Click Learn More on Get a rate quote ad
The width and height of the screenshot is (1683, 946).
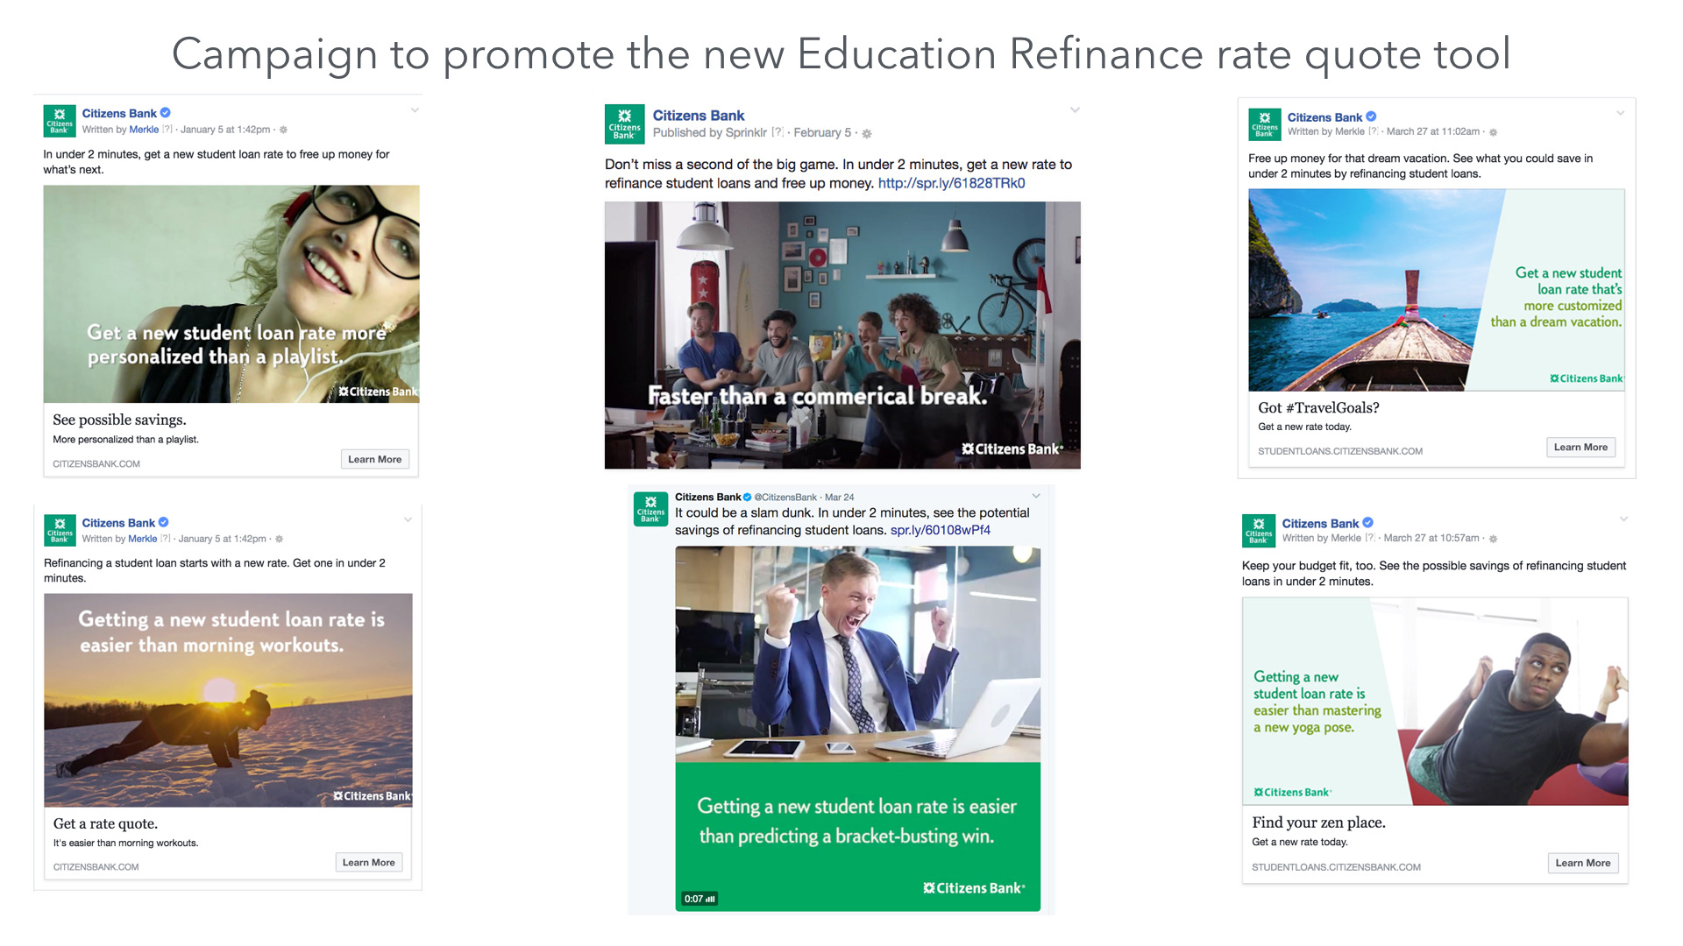click(368, 862)
